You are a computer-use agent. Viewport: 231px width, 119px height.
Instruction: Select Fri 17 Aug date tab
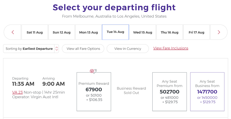click(x=197, y=32)
